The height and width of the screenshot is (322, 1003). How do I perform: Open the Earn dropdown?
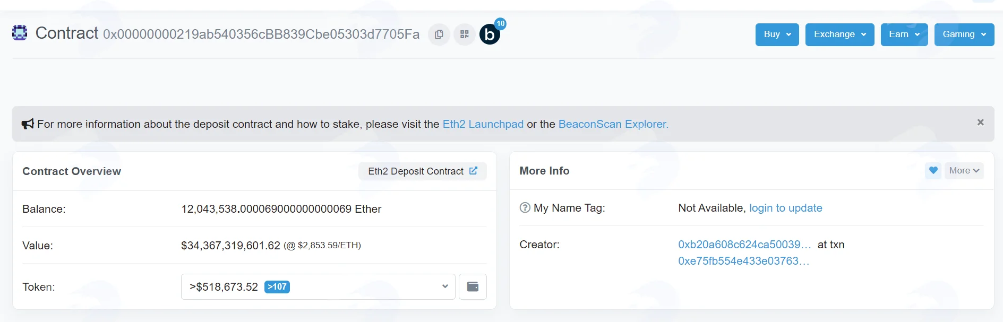[x=904, y=34]
